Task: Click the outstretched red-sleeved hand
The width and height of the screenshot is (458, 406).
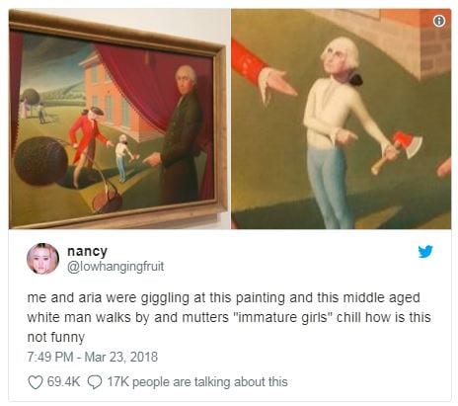Action: [x=276, y=84]
